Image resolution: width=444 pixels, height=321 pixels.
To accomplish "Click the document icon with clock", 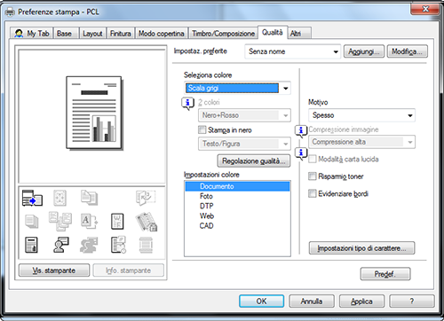I will pyautogui.click(x=118, y=245).
